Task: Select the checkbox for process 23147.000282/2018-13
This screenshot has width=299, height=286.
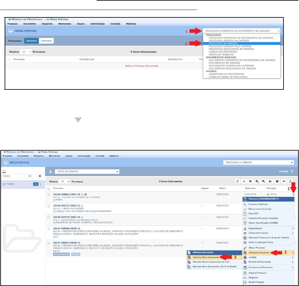Action: (x=49, y=228)
